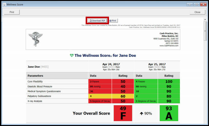
Task: Click the green heart icon beside the report title
Action: pos(72,55)
